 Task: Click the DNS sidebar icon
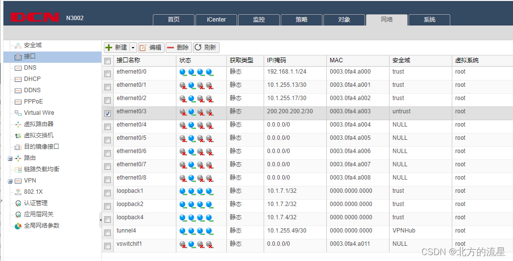click(x=18, y=68)
